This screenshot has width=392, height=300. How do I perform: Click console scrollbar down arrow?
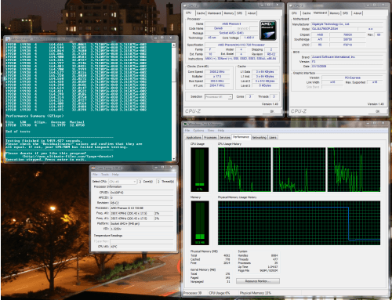pyautogui.click(x=174, y=159)
